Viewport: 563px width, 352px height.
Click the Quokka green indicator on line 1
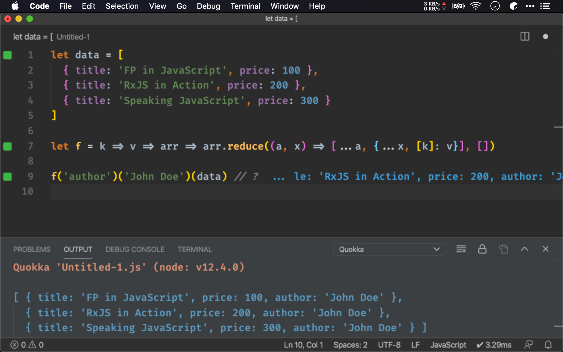[8, 55]
